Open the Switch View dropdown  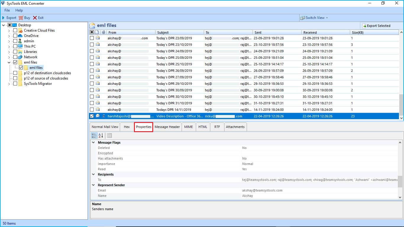click(x=314, y=18)
